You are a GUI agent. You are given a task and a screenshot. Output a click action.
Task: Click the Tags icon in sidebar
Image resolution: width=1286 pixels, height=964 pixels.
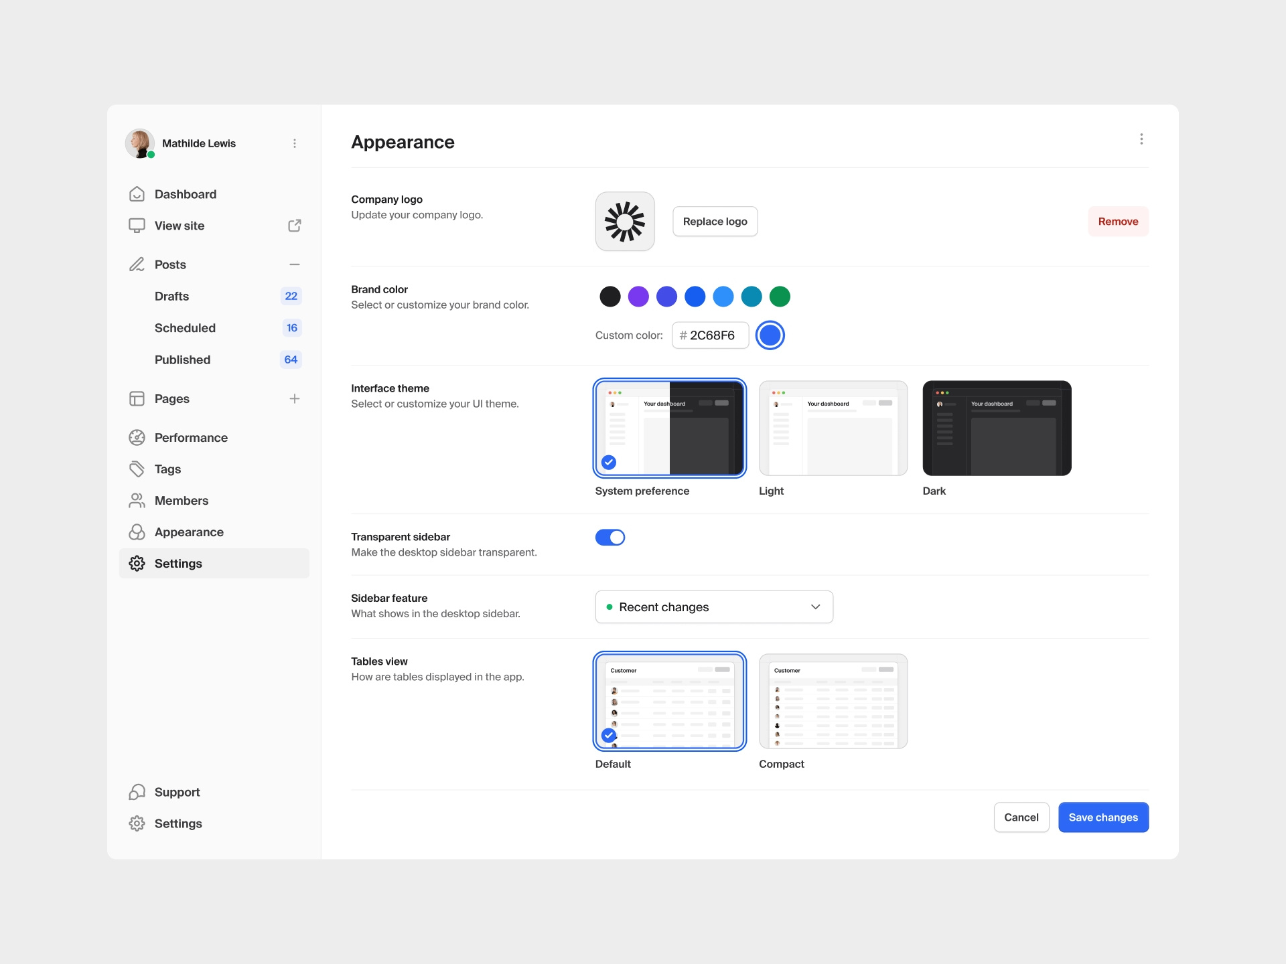[x=137, y=469]
